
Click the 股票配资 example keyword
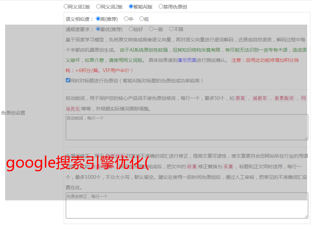[x=284, y=98]
